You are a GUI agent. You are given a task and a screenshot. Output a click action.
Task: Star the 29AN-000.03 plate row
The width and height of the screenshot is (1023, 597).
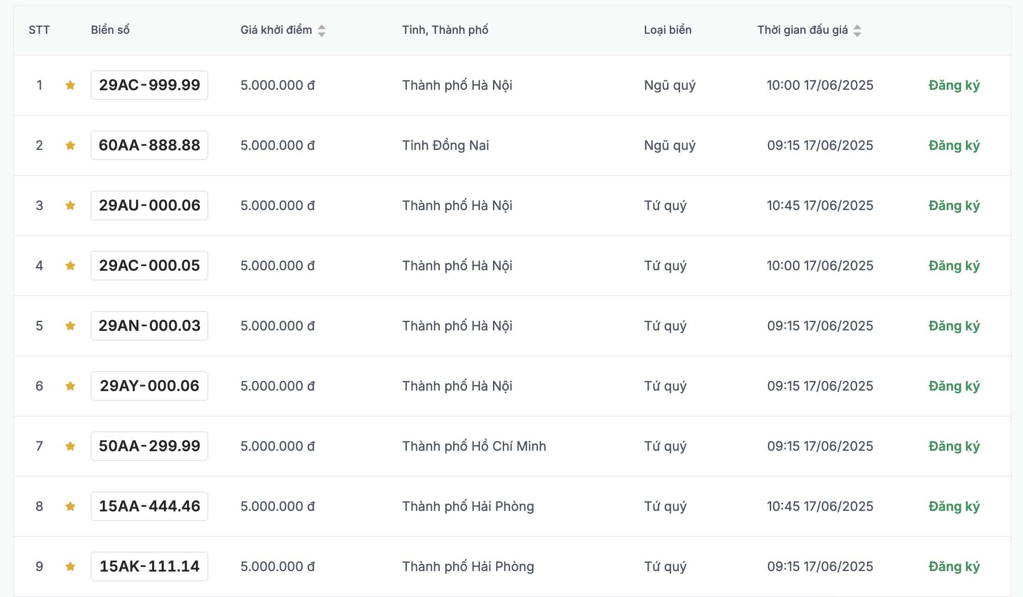[x=70, y=326]
